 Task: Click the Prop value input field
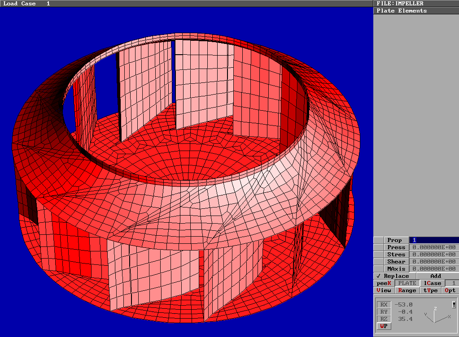point(434,240)
